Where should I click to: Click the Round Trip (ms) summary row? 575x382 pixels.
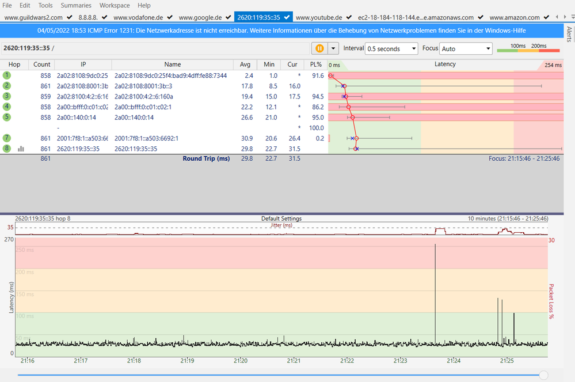(x=206, y=158)
